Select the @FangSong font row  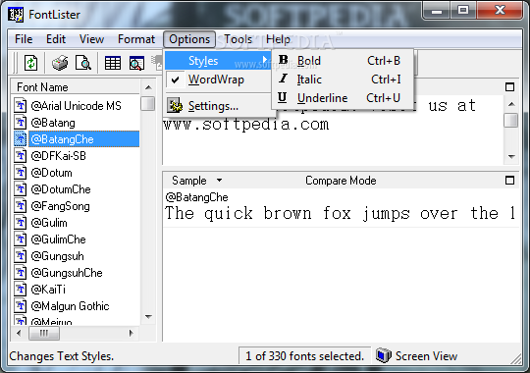click(x=60, y=206)
